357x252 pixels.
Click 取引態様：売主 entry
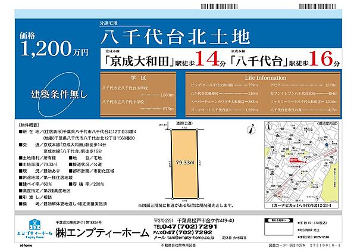click(x=309, y=230)
